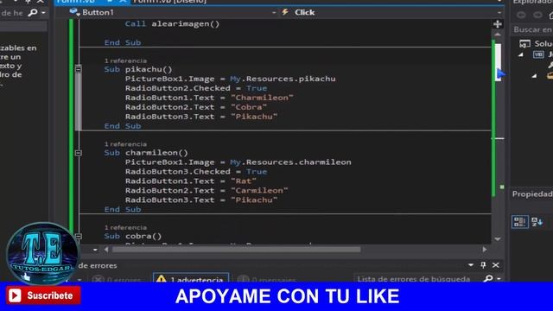Viewport: 553px width, 311px height.
Task: Click the toolbox search magnifier icon
Action: (x=33, y=13)
